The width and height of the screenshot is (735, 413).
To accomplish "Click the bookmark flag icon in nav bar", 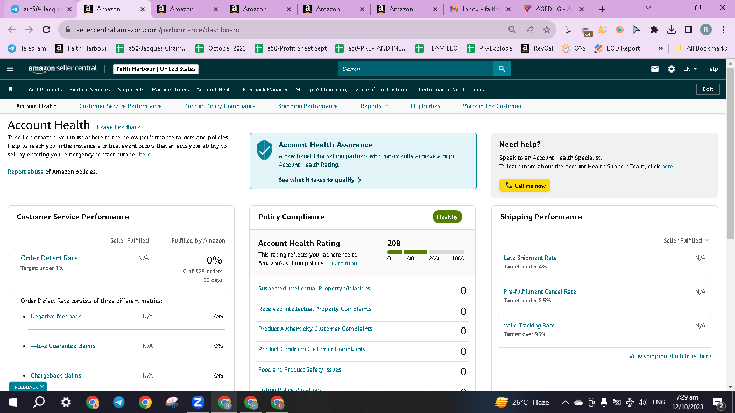I will tap(10, 89).
